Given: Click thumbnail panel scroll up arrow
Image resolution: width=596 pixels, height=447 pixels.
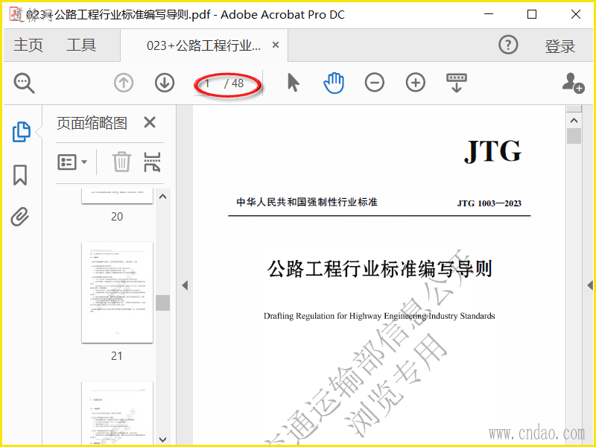Looking at the screenshot, I should (x=162, y=197).
